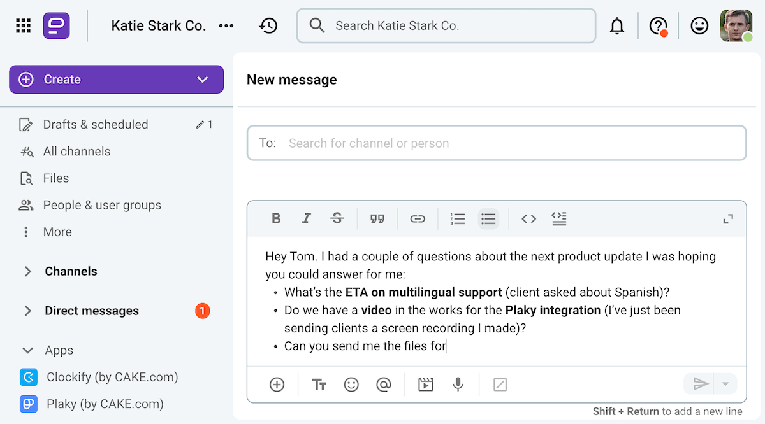
Task: Record a video message
Action: (426, 385)
